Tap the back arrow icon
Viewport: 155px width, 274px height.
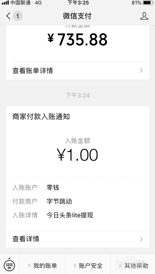[8, 16]
